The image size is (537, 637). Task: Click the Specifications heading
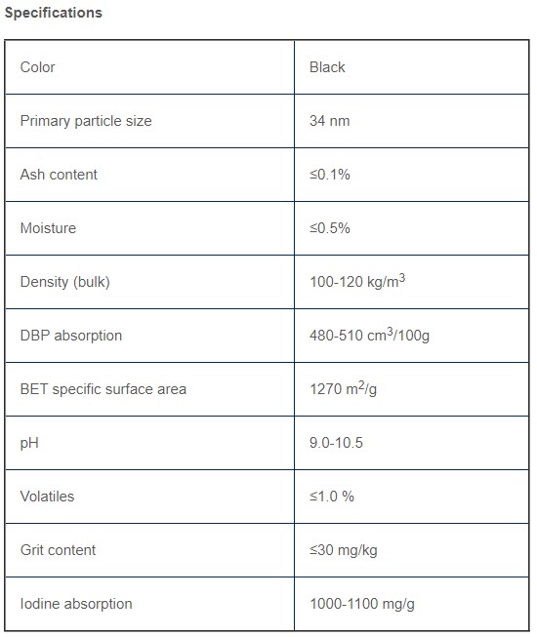(x=54, y=13)
